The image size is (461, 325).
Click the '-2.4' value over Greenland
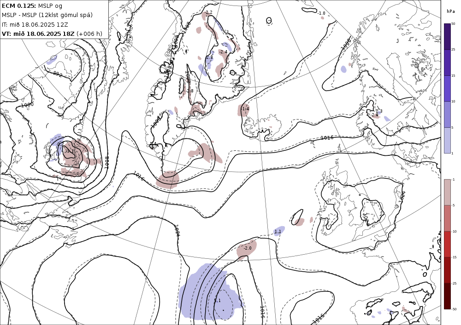(x=223, y=52)
